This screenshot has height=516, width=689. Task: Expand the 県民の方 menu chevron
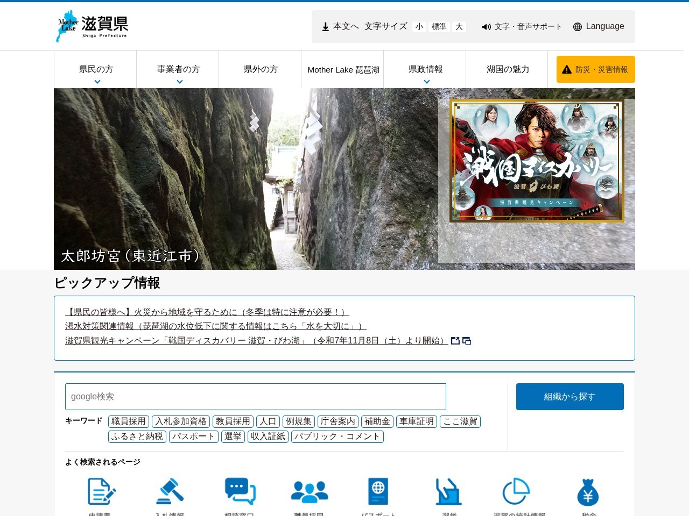coord(97,82)
